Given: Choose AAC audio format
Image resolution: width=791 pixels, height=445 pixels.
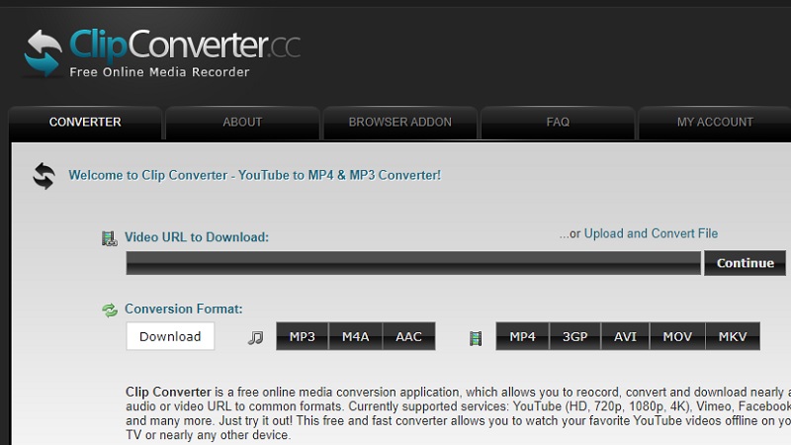Looking at the screenshot, I should click(408, 336).
